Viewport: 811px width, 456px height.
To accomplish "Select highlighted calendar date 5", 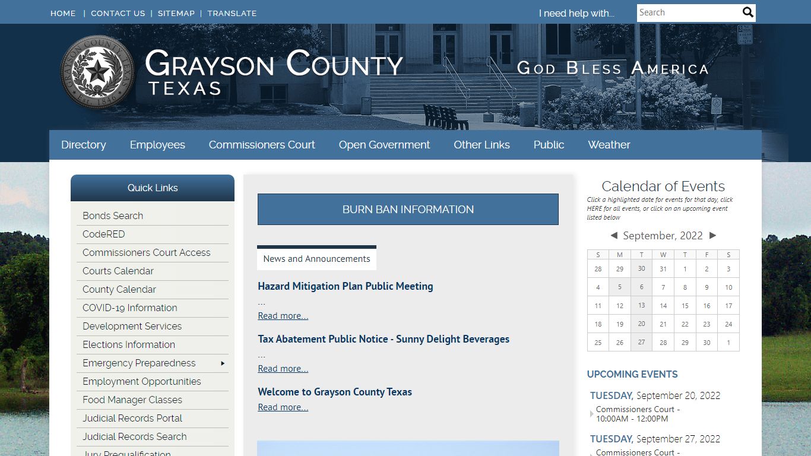I will 620,287.
